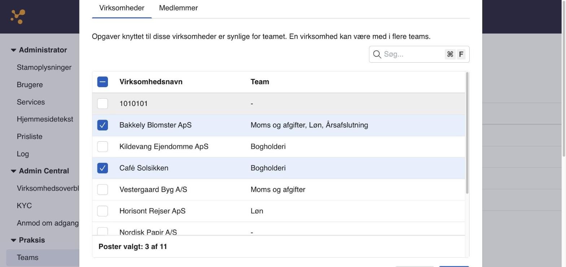566x267 pixels.
Task: Toggle the select-all header checkbox
Action: coord(103,82)
